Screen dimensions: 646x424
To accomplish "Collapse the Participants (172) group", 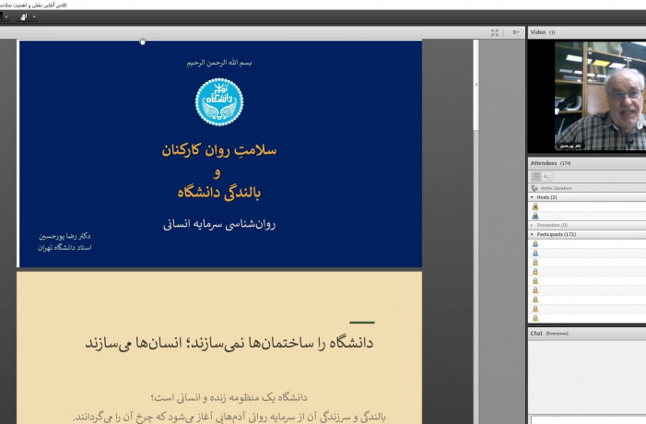I will pos(532,234).
